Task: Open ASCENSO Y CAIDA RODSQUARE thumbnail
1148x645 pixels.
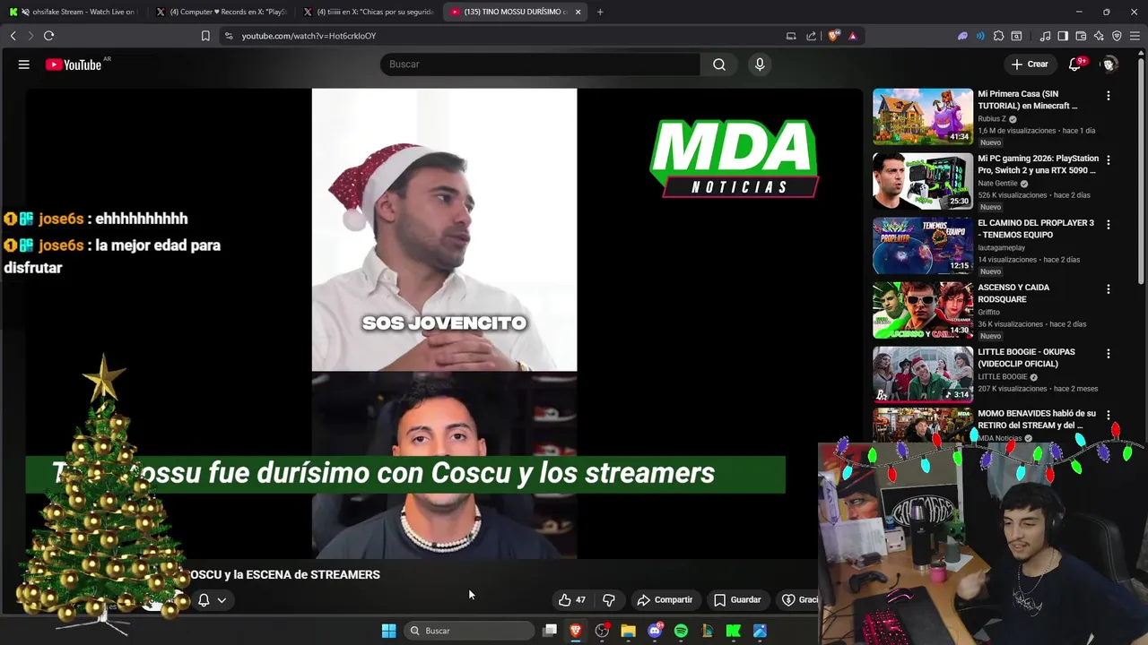Action: click(x=923, y=310)
